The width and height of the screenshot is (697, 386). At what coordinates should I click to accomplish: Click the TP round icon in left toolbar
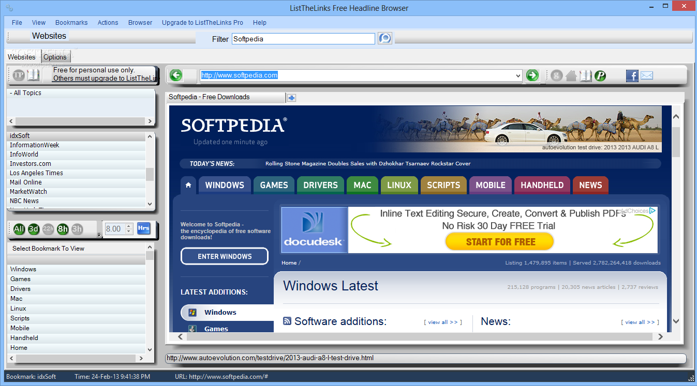[x=19, y=75]
